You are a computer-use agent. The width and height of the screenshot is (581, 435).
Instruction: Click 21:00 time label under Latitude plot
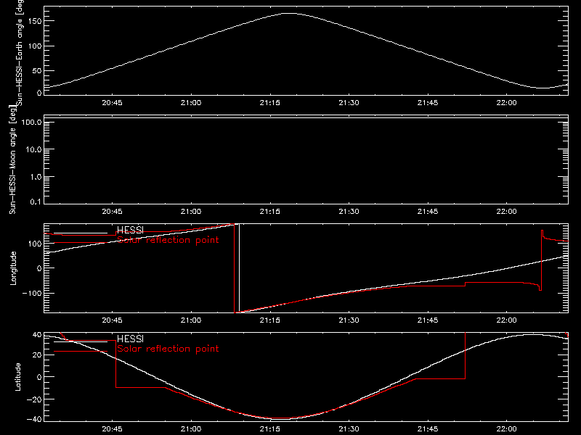pos(191,429)
